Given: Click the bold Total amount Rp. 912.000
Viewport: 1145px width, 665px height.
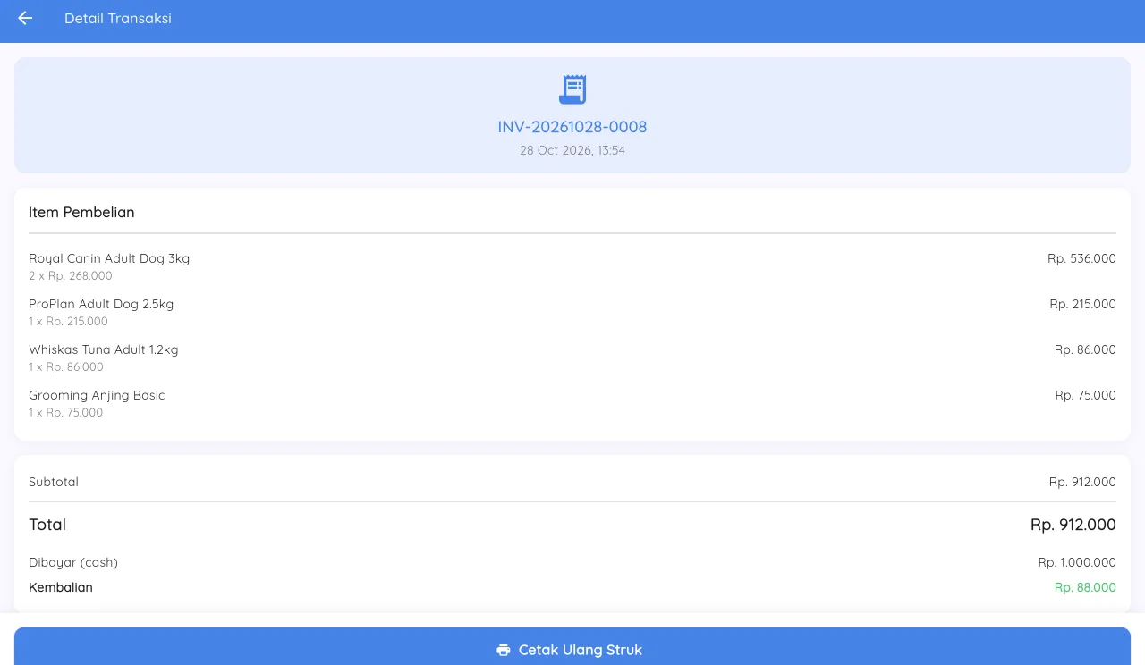Looking at the screenshot, I should tap(1073, 525).
